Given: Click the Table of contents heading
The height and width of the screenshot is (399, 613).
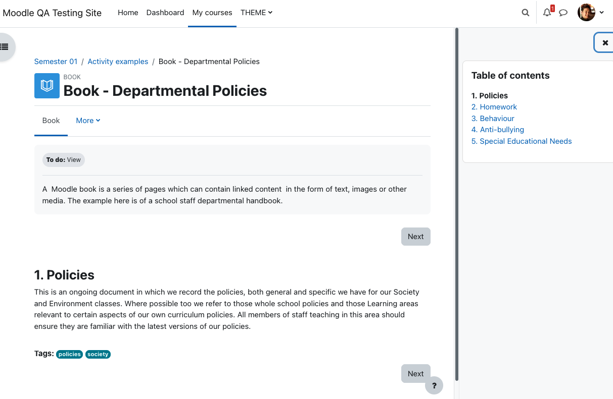Looking at the screenshot, I should point(510,76).
